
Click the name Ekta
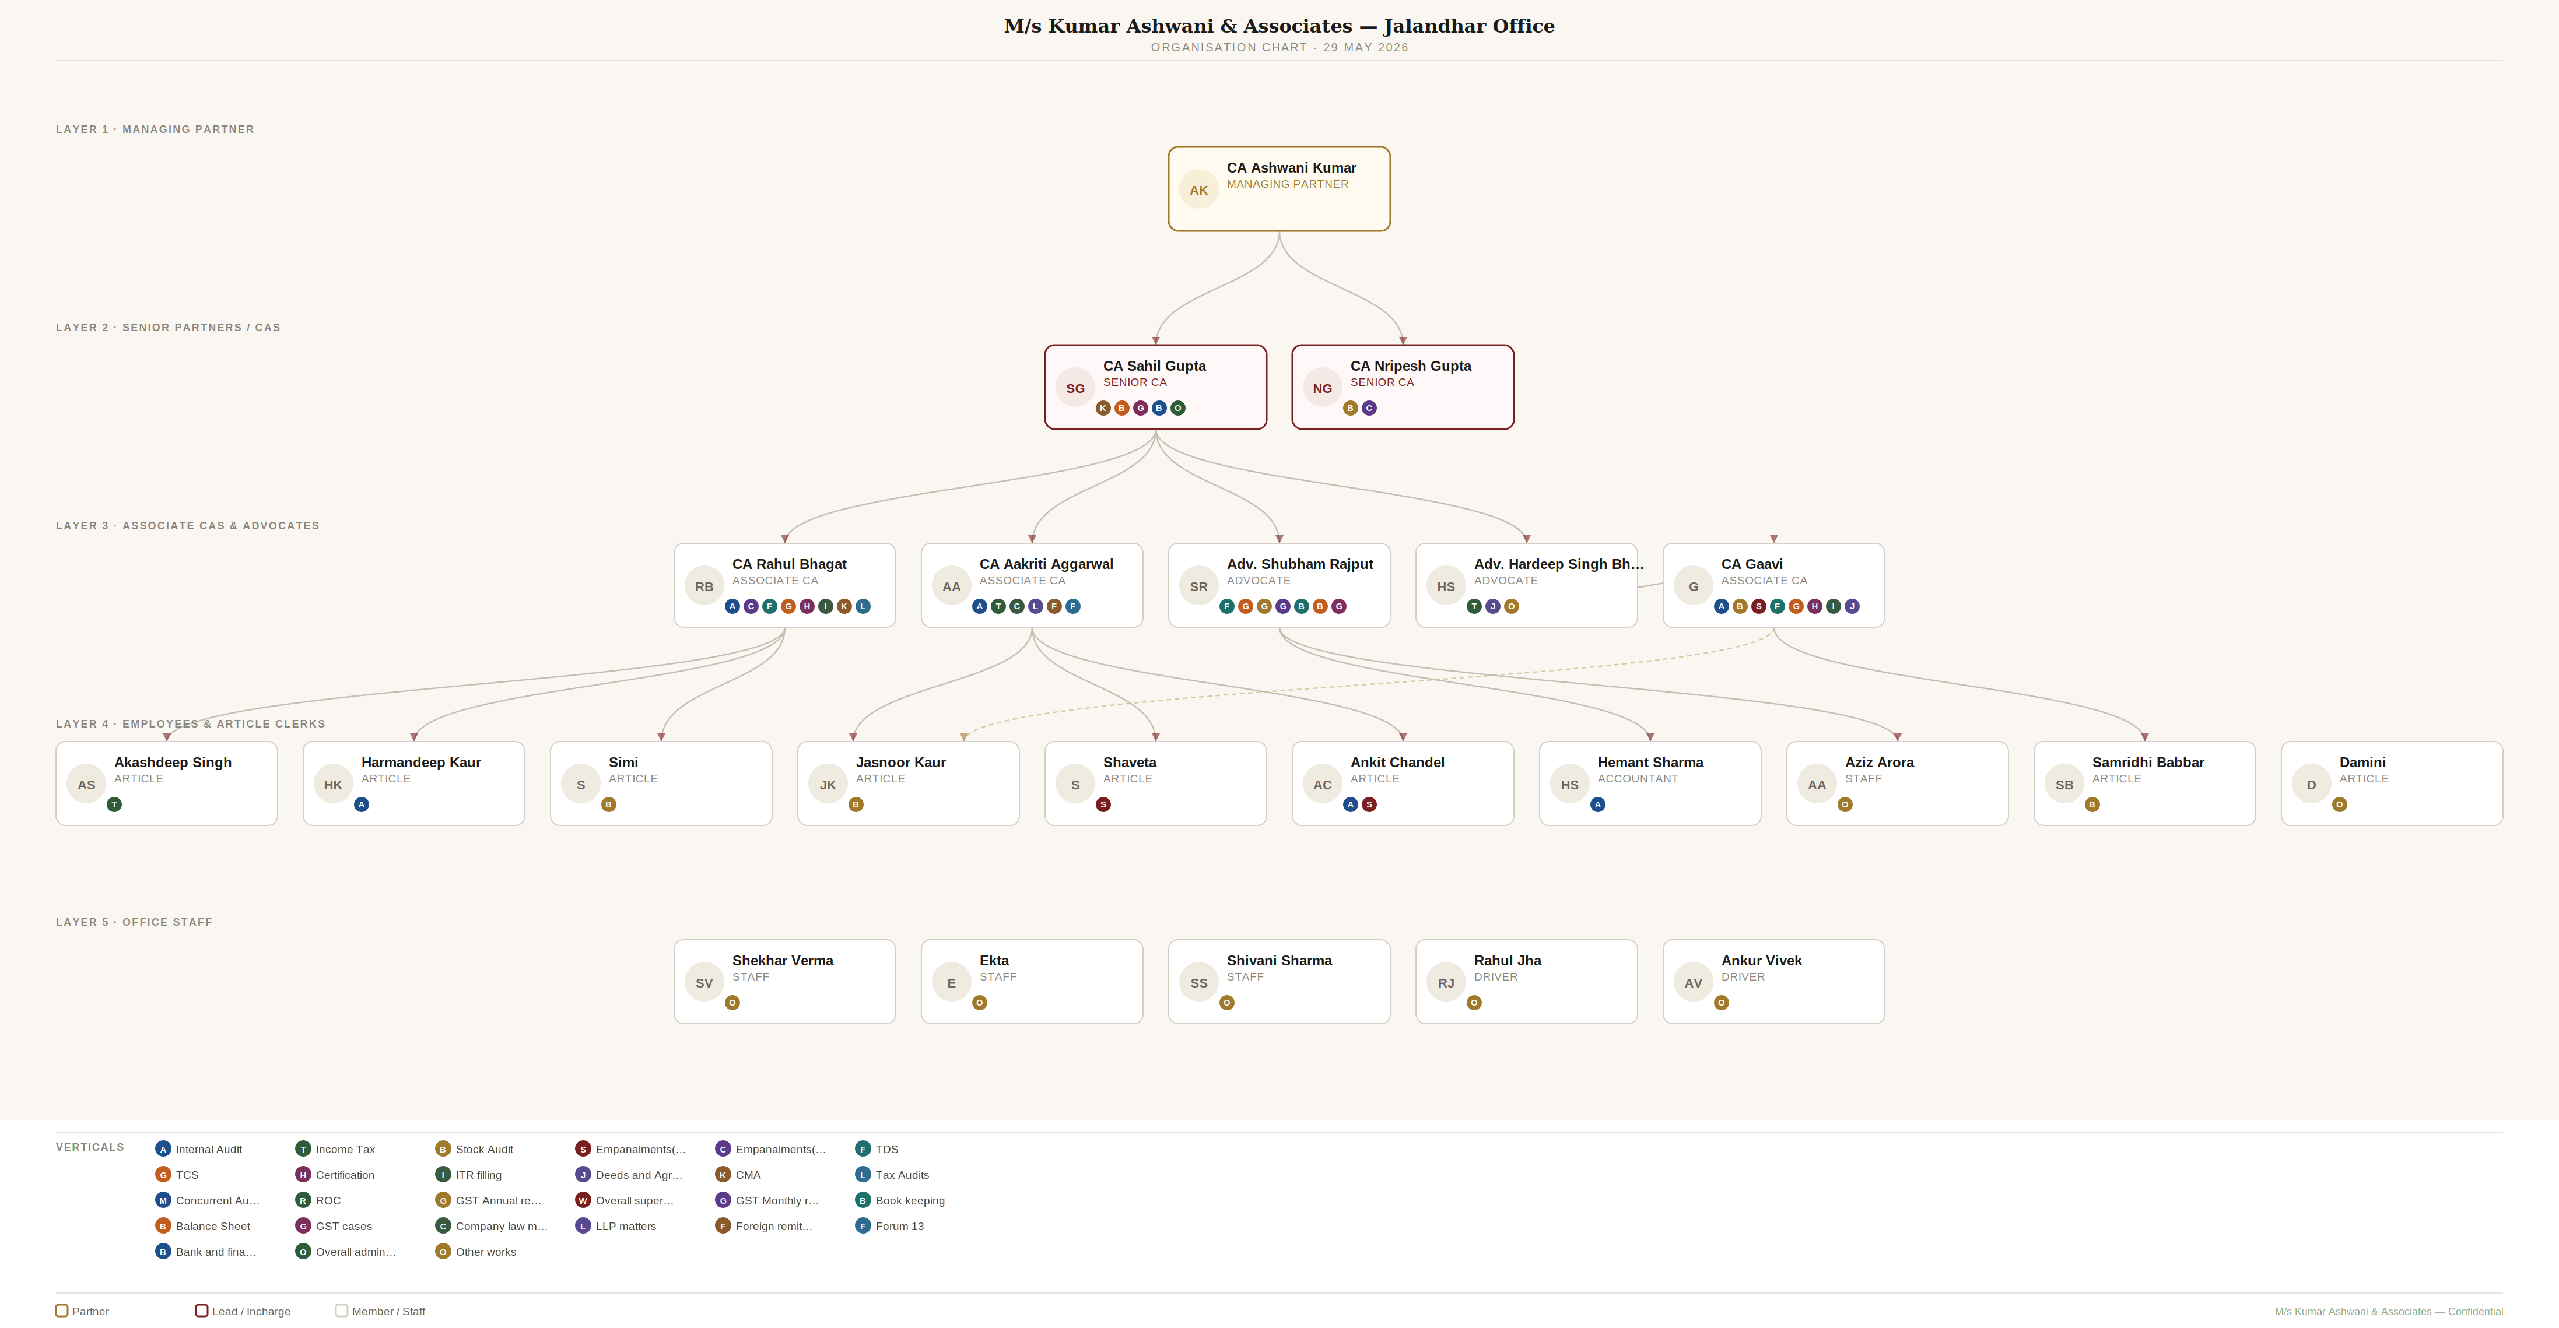993,961
